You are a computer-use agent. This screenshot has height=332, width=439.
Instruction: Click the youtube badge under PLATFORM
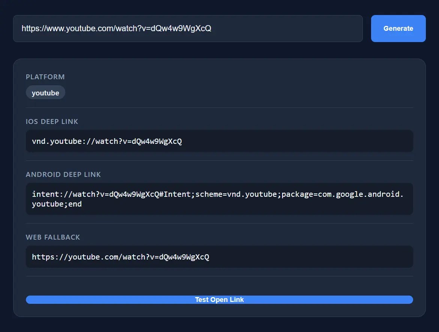pos(45,92)
